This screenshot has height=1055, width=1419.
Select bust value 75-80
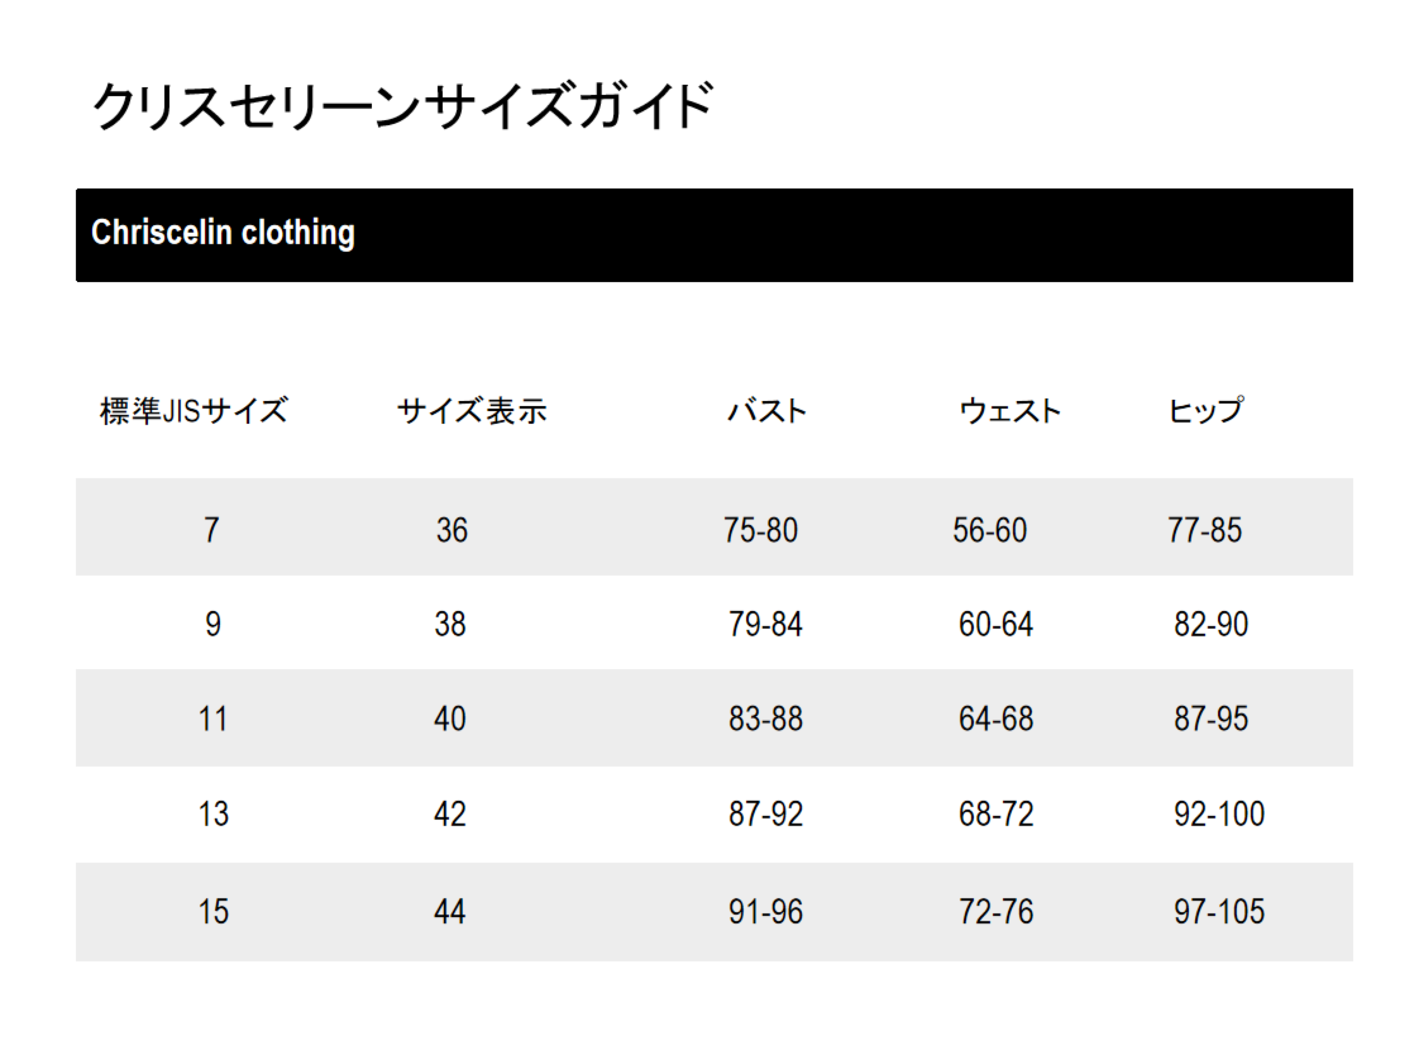(x=760, y=530)
